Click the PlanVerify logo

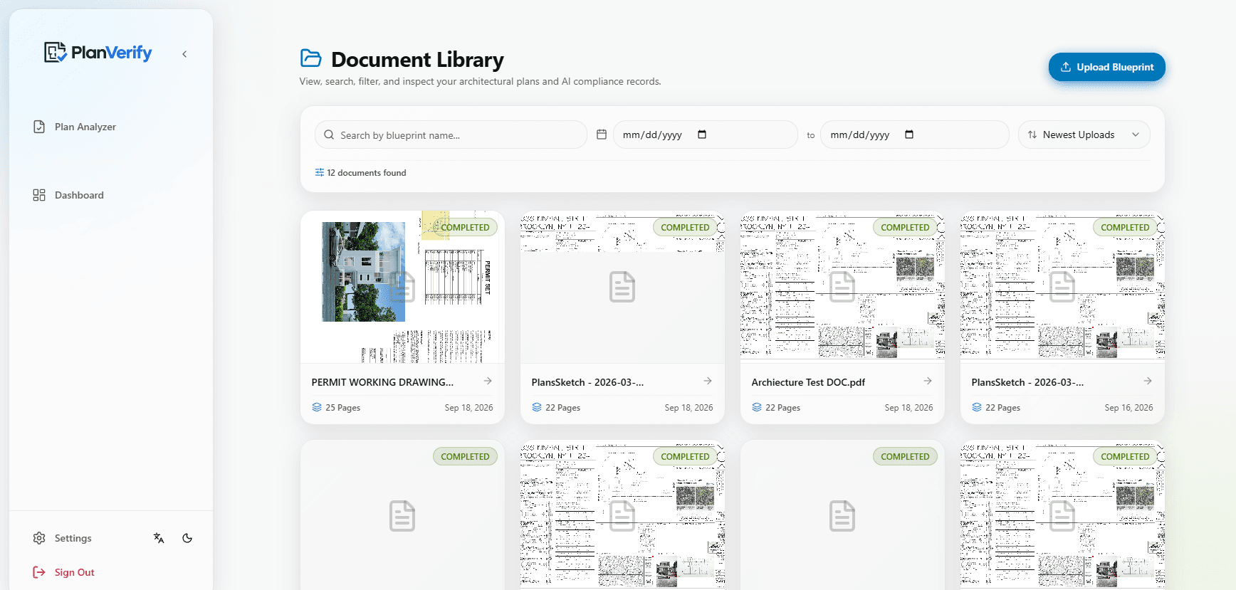click(98, 53)
